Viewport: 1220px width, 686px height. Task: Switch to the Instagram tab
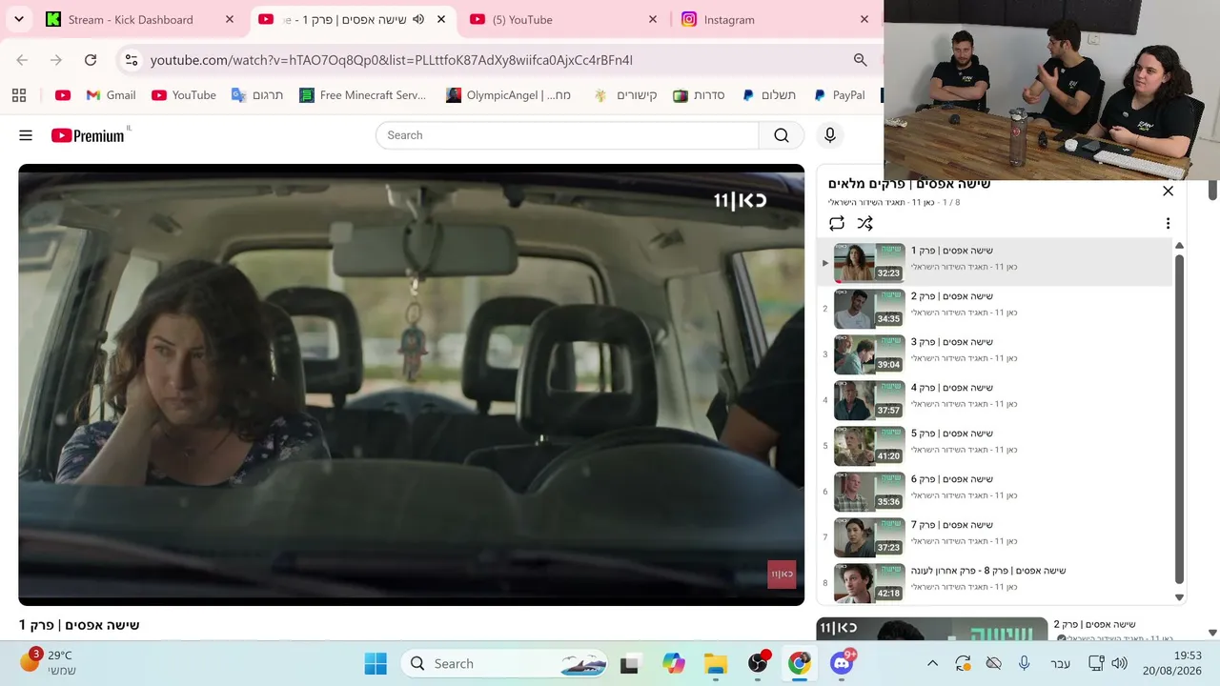(x=777, y=19)
